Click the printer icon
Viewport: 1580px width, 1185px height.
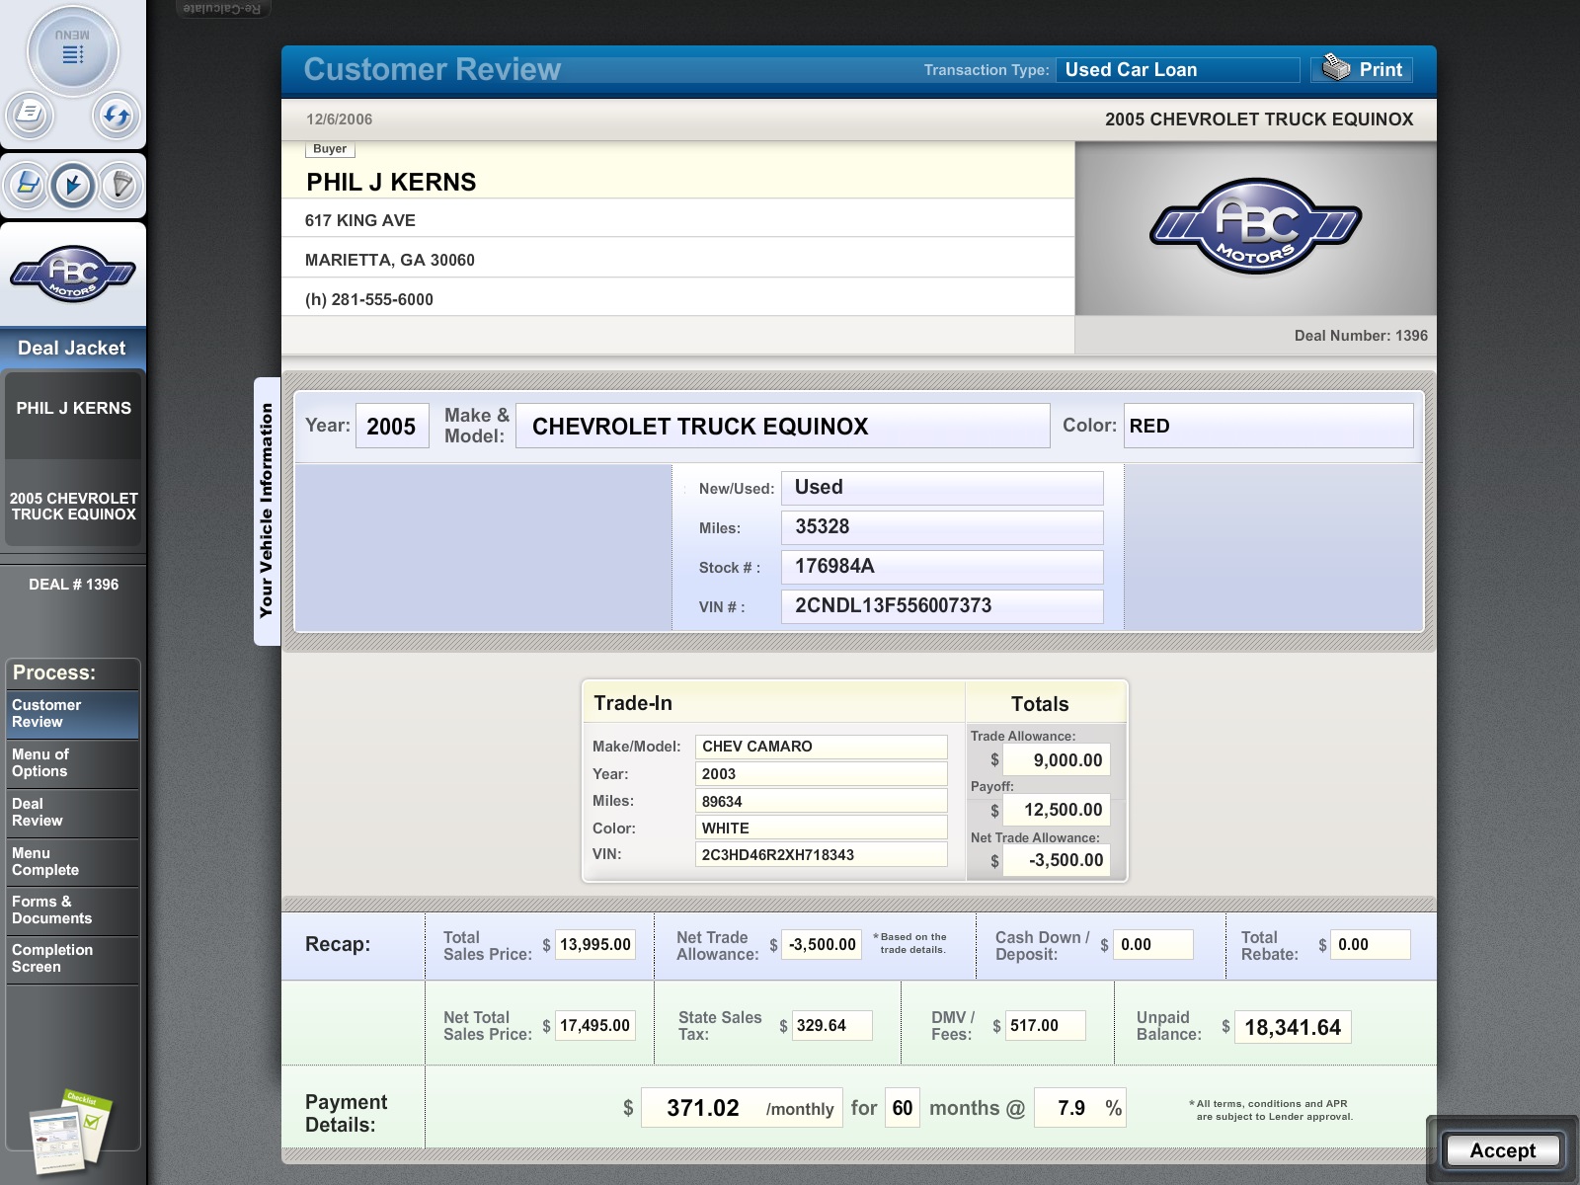tap(1336, 68)
